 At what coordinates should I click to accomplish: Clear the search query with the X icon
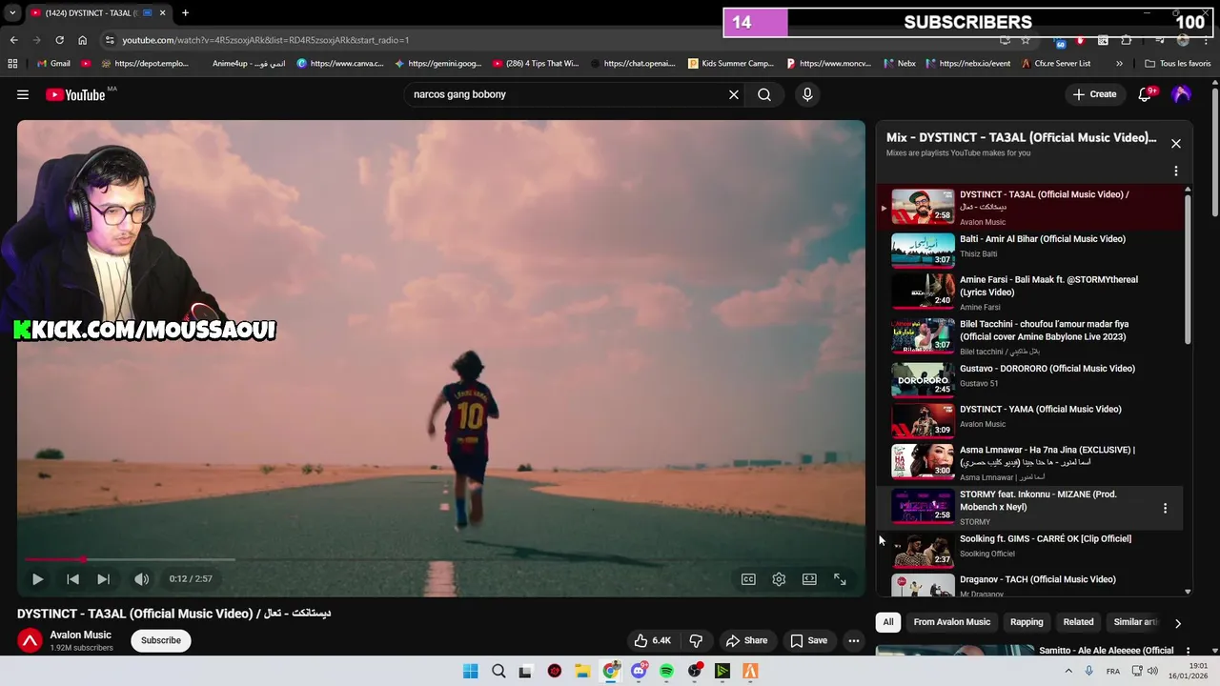pos(734,94)
